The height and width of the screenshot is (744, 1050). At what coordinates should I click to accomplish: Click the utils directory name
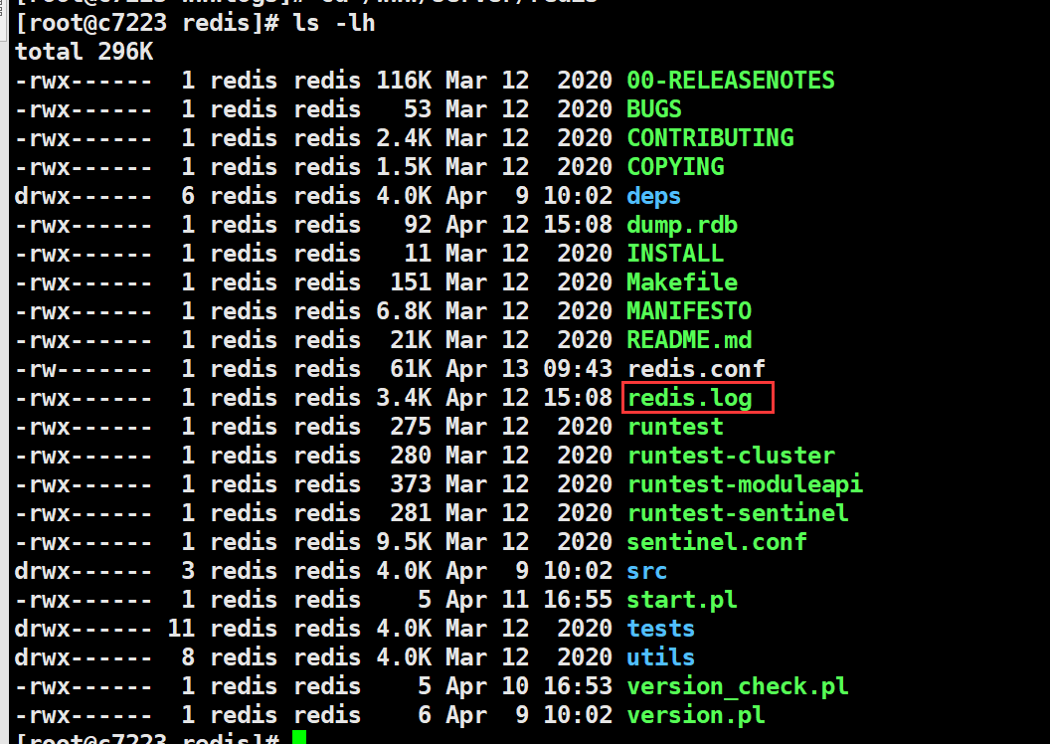click(x=661, y=656)
